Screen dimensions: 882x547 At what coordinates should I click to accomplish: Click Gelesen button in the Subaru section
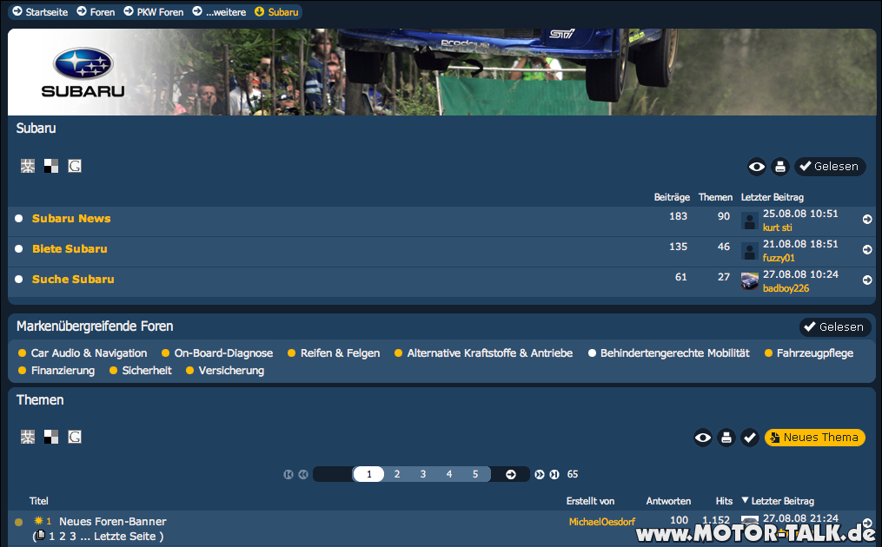pos(830,167)
